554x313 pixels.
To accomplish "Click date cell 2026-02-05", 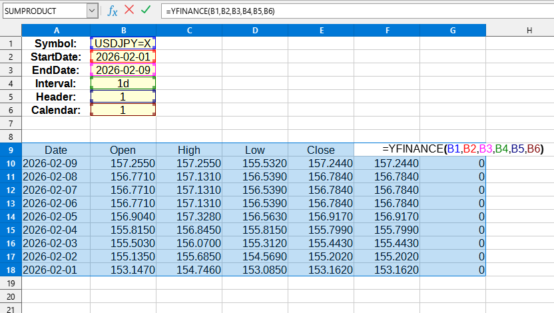I will click(x=56, y=216).
